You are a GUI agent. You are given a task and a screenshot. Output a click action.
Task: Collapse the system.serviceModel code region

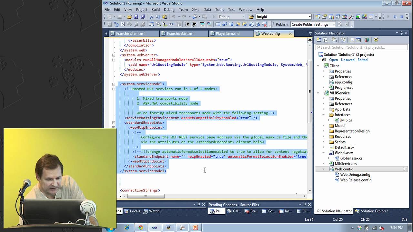coord(114,84)
